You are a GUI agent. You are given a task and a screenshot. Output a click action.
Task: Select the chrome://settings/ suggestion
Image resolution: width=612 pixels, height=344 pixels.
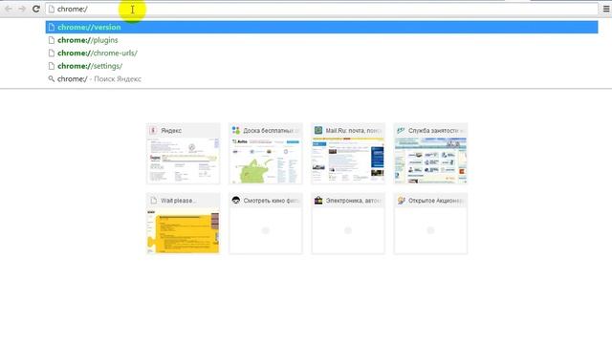321,66
